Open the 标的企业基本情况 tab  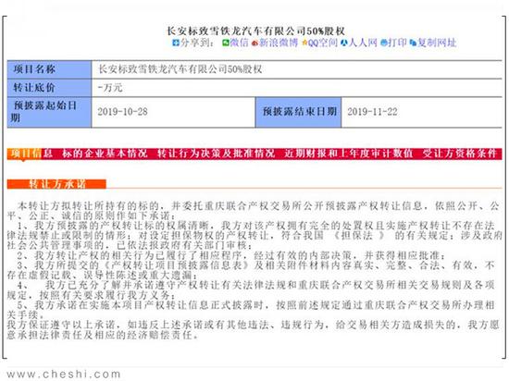tap(105, 154)
